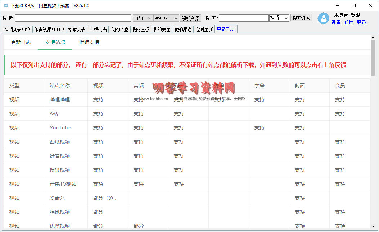Minimize the 闪豆视频下载器 window
The image size is (379, 232).
[x=338, y=5]
